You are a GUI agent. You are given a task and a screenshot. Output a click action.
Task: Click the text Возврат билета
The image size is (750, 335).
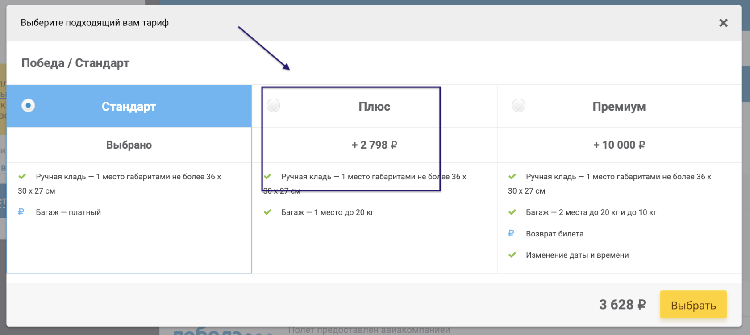point(554,234)
